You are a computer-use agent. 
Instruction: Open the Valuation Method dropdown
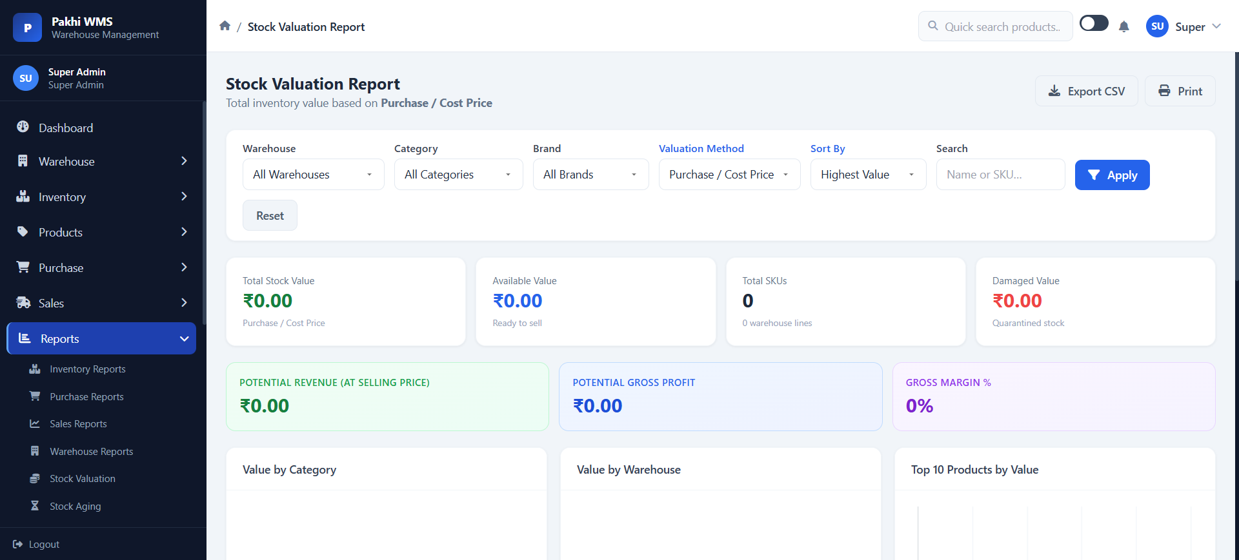pyautogui.click(x=730, y=175)
